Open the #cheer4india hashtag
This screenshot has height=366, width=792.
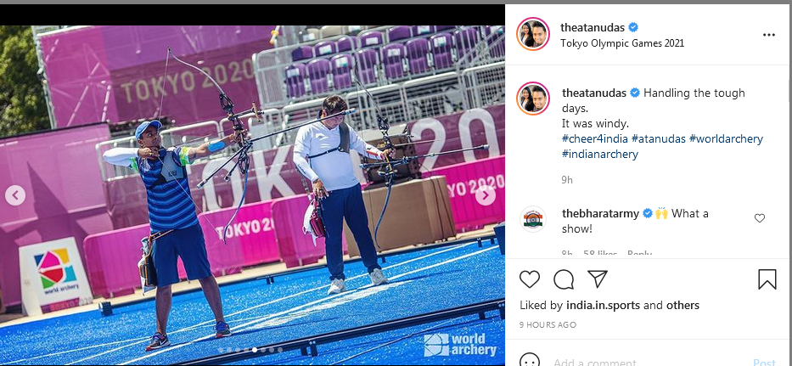click(595, 138)
